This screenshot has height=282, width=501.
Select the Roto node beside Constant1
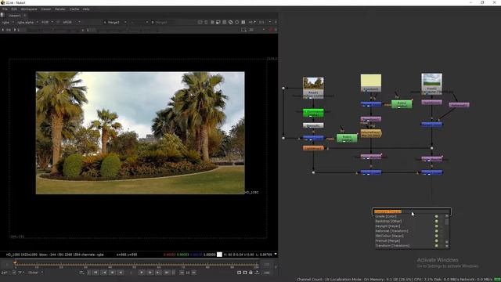(x=402, y=104)
